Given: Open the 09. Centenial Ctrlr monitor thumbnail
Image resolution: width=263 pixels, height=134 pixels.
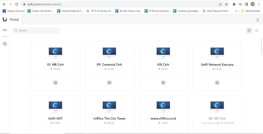Looking at the screenshot, I should (109, 53).
